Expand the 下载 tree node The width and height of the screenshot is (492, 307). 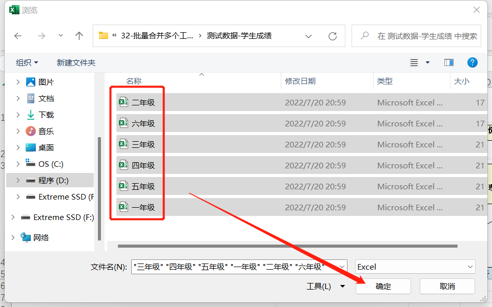click(x=18, y=115)
